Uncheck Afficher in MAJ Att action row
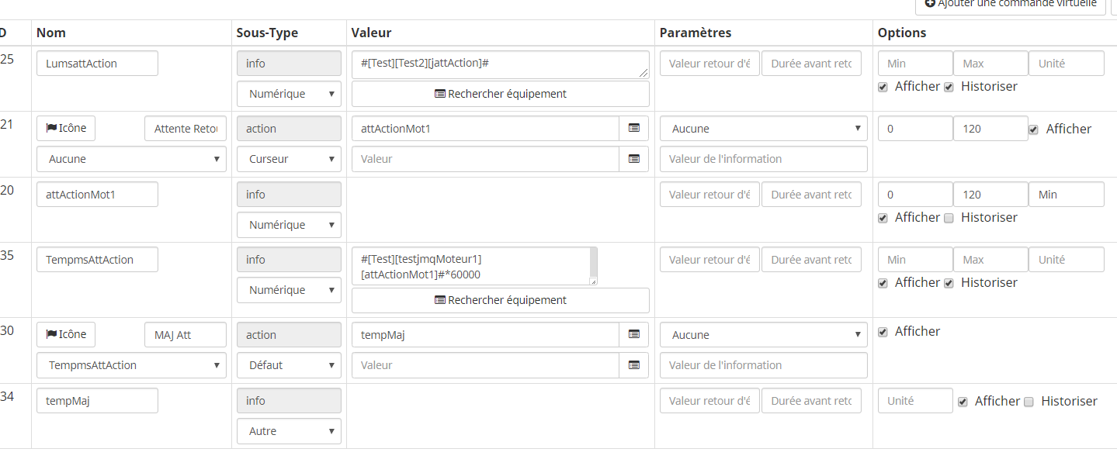Viewport: 1117px width, 473px height. click(x=883, y=332)
